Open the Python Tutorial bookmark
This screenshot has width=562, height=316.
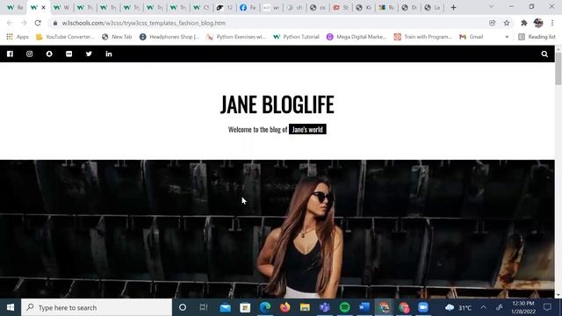coord(296,37)
